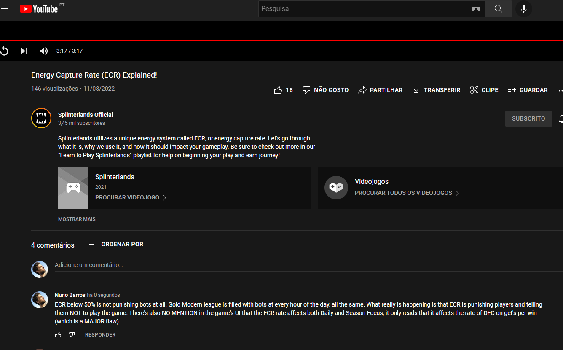
Task: Open Nuno Barros comment avatar
Action: point(40,299)
